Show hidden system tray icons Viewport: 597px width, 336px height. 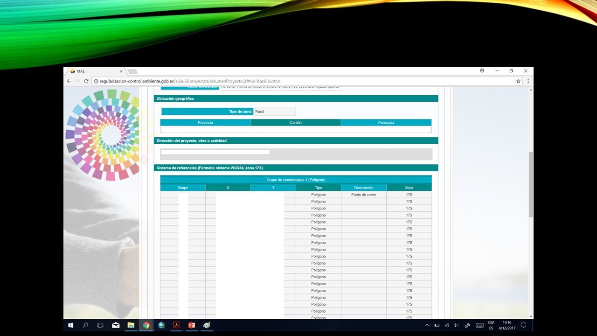pos(427,325)
